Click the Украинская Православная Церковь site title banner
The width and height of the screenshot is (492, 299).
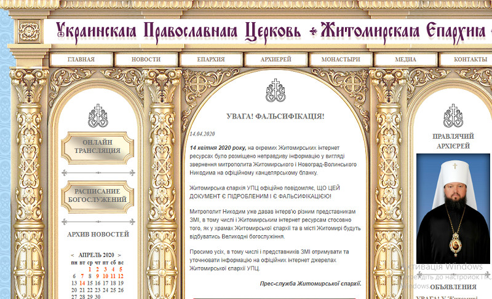click(178, 30)
